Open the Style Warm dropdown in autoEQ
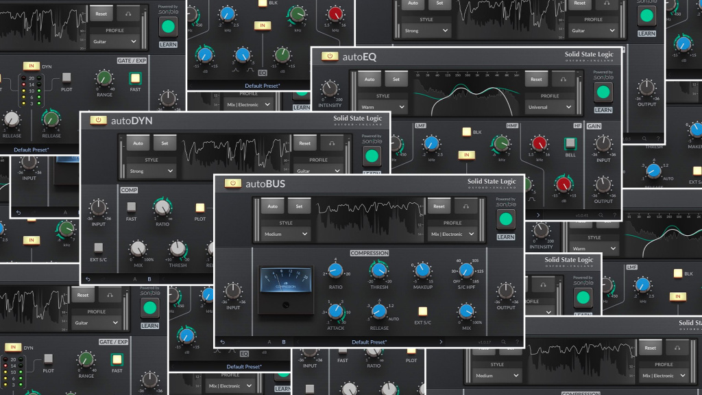Screen dimensions: 702x395 tap(383, 107)
